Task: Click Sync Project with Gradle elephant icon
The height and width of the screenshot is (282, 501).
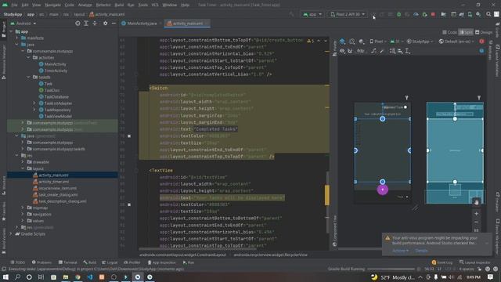Action: click(461, 14)
